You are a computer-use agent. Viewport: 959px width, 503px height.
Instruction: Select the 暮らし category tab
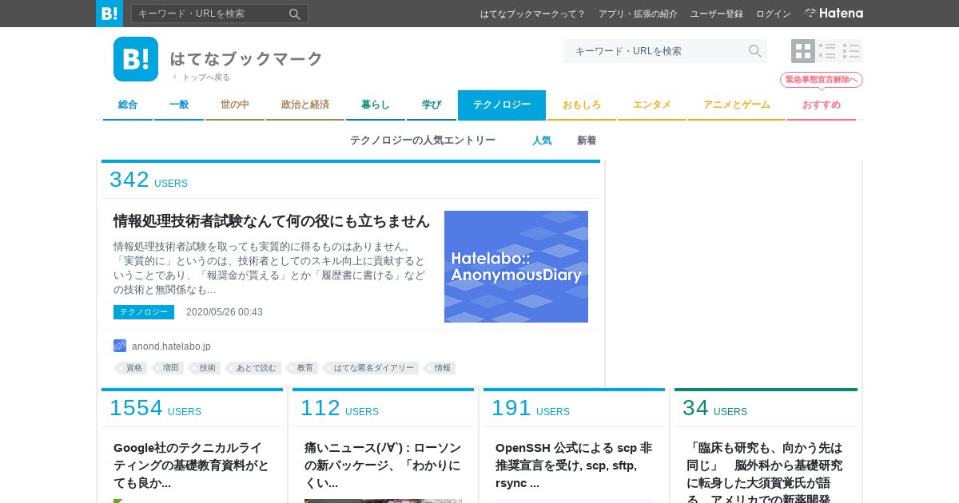[x=376, y=105]
